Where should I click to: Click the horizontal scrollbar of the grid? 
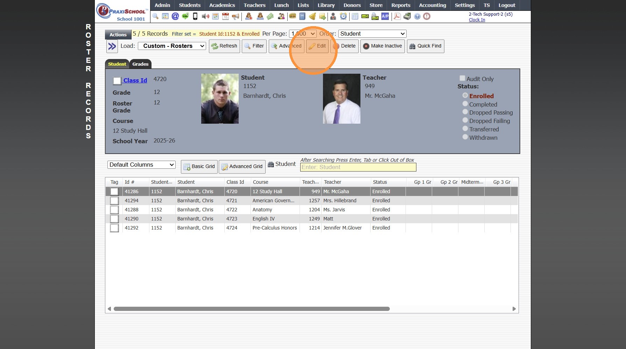[251, 309]
